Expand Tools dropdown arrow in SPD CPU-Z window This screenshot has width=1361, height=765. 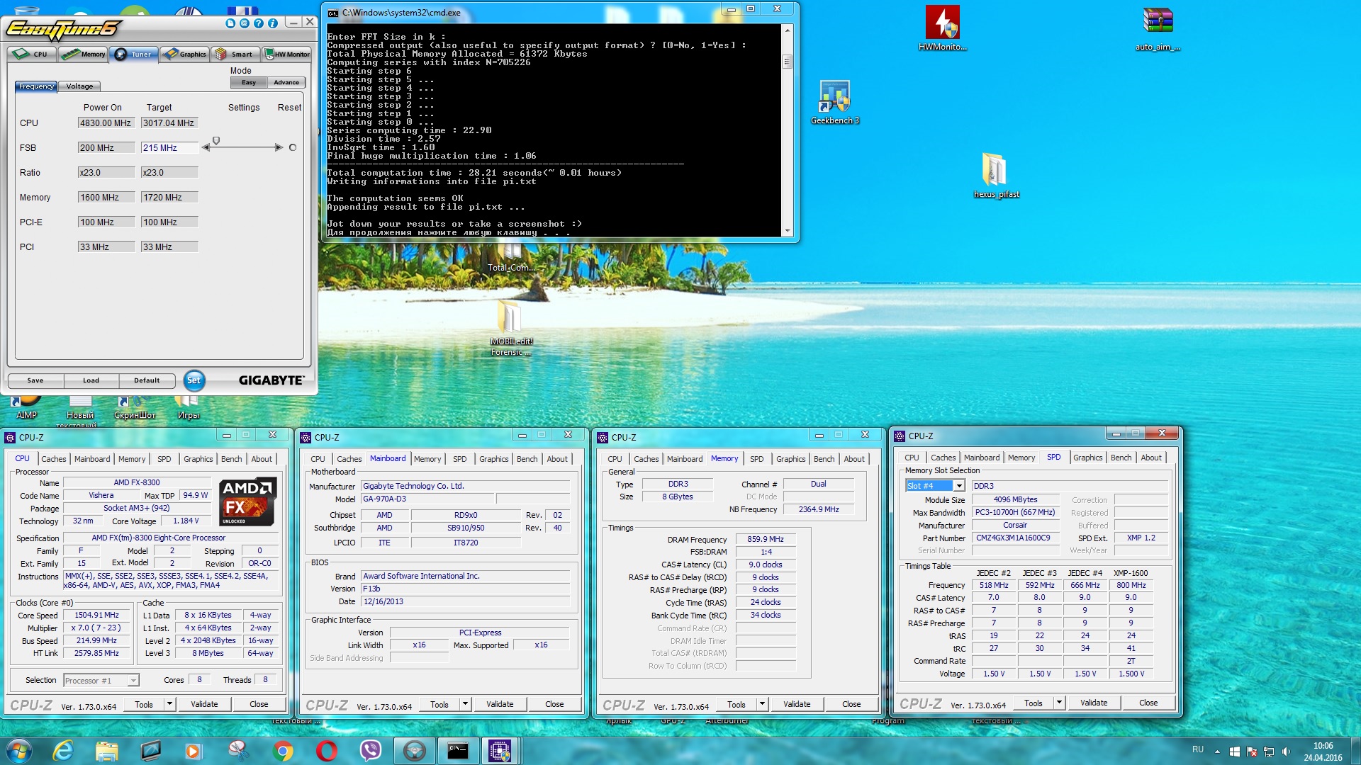(1059, 703)
